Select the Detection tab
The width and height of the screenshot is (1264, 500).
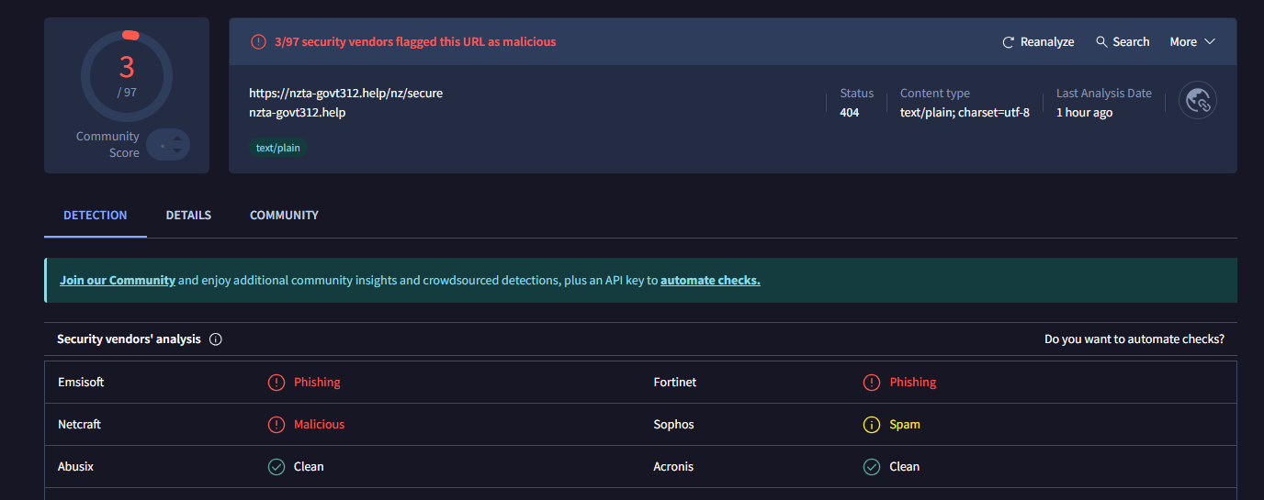[x=96, y=216]
